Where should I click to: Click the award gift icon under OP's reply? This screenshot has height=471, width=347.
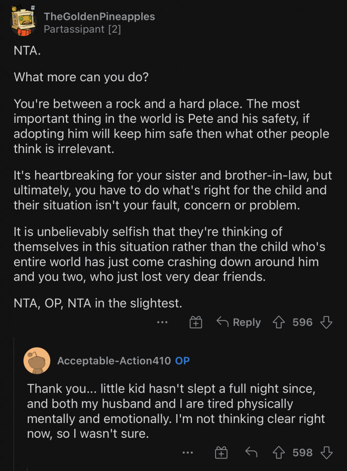pos(221,452)
